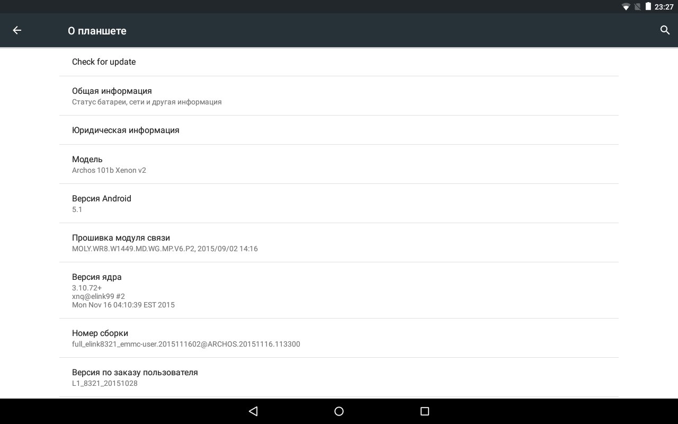678x424 pixels.
Task: Open the search magnifier icon
Action: point(665,30)
